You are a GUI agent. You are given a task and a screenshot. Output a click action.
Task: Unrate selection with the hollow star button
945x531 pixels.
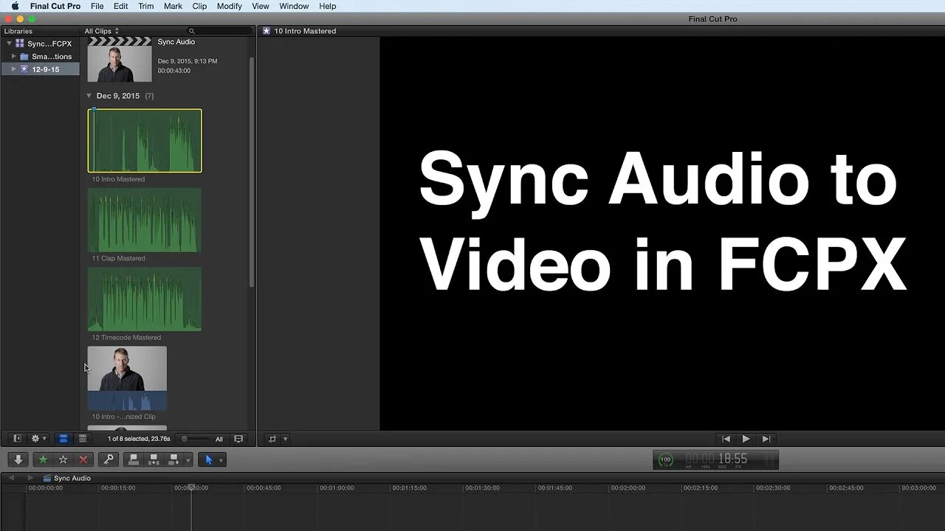pyautogui.click(x=63, y=459)
